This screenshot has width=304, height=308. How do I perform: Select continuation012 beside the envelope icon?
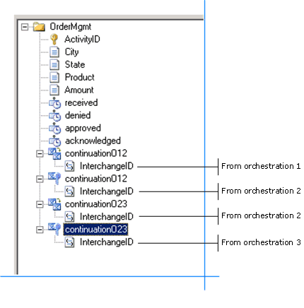pos(96,153)
